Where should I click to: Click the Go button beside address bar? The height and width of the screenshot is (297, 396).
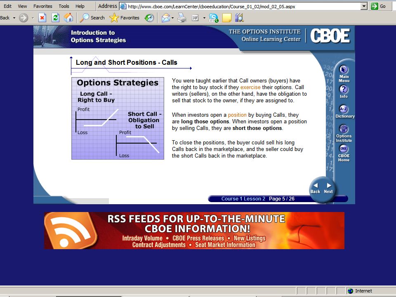(378, 6)
